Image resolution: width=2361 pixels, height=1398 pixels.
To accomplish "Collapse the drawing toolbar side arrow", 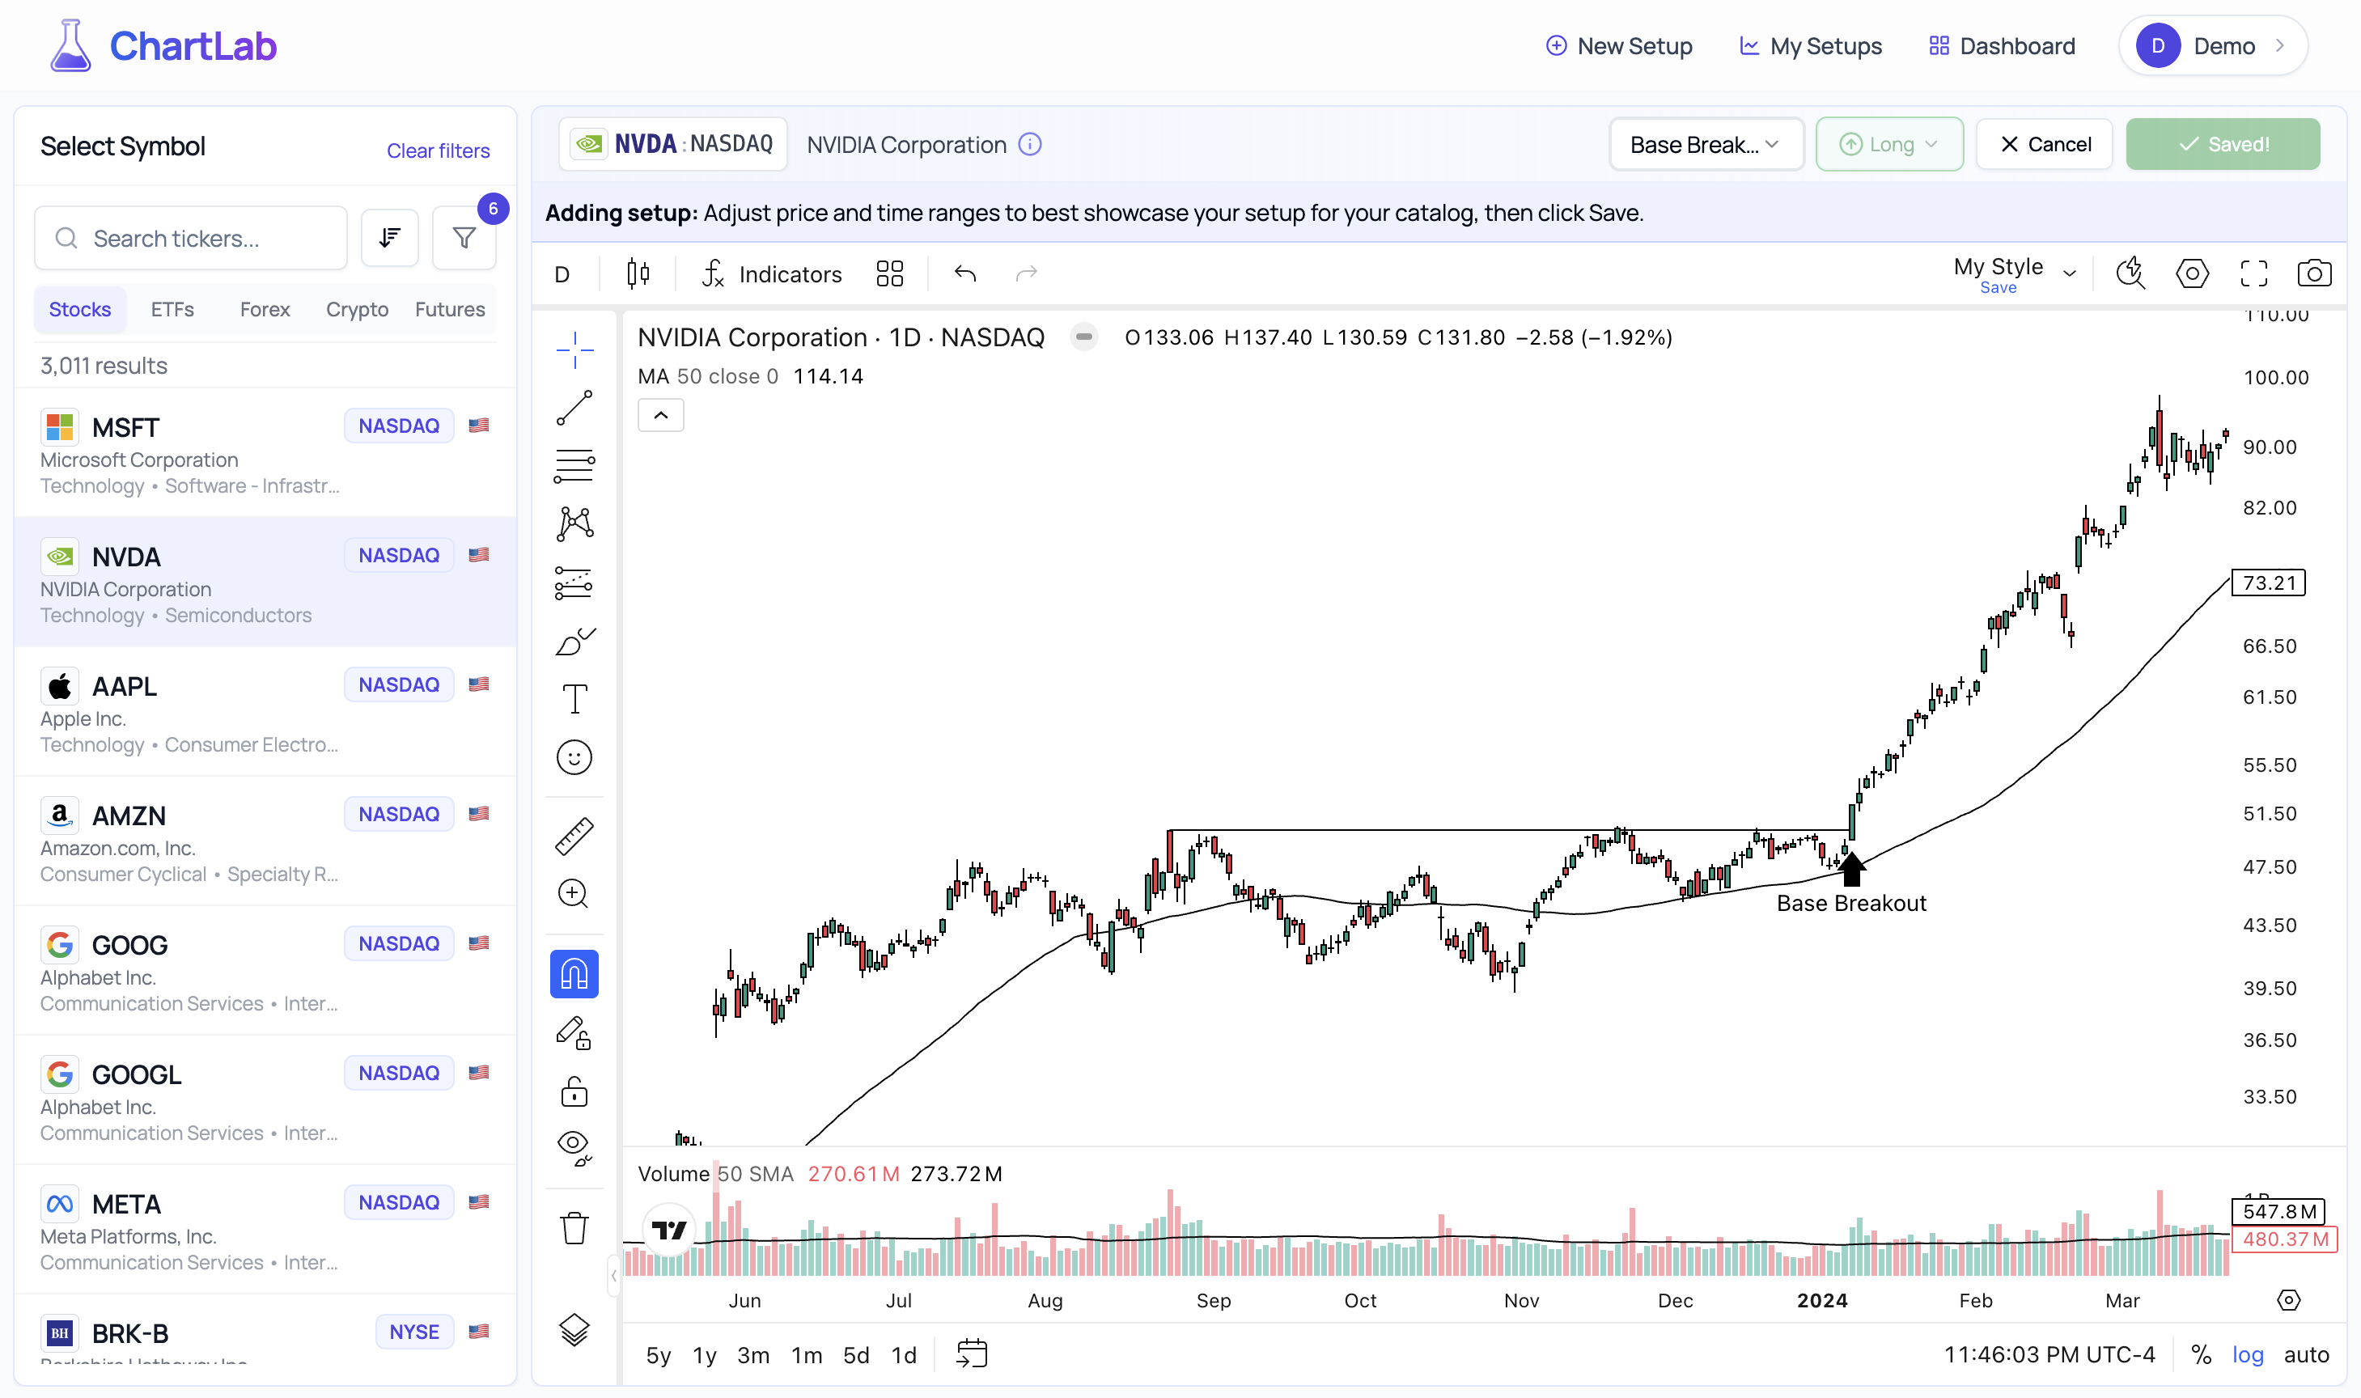I will [x=613, y=1277].
